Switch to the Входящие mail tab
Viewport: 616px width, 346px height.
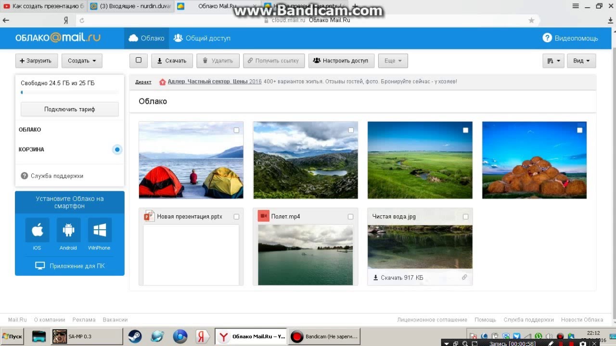[x=130, y=6]
